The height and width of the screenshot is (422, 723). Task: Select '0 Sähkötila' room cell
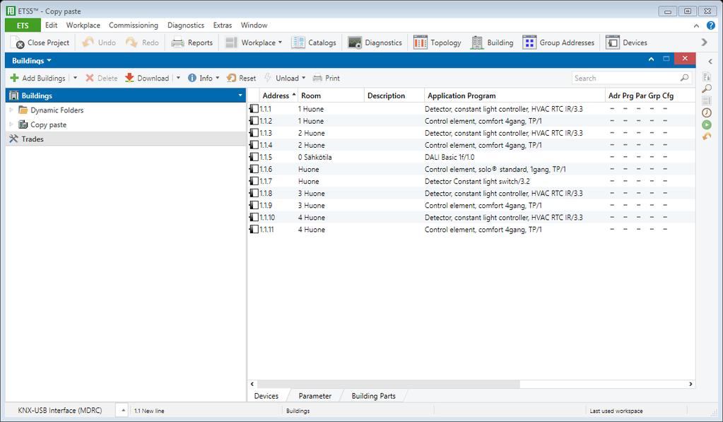click(x=315, y=157)
